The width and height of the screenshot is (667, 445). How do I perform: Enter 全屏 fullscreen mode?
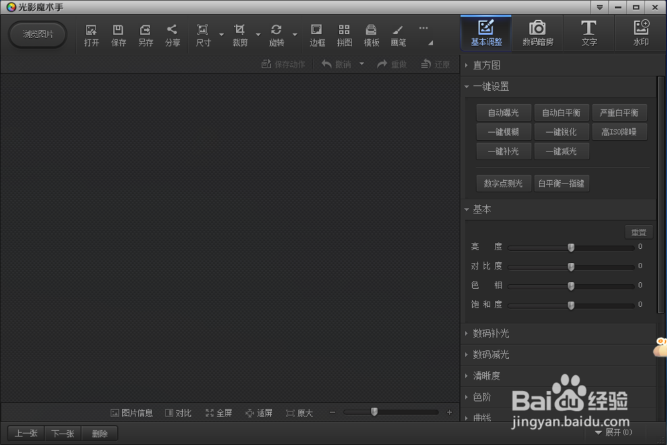point(219,413)
